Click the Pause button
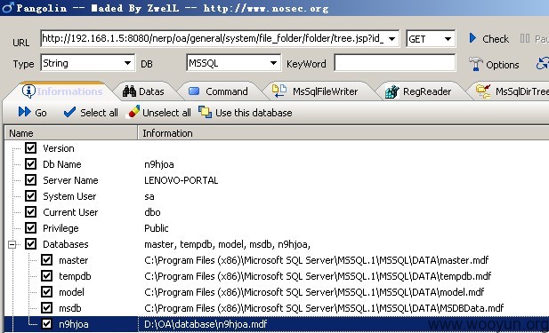Viewport: 549px width, 333px height. (x=534, y=38)
